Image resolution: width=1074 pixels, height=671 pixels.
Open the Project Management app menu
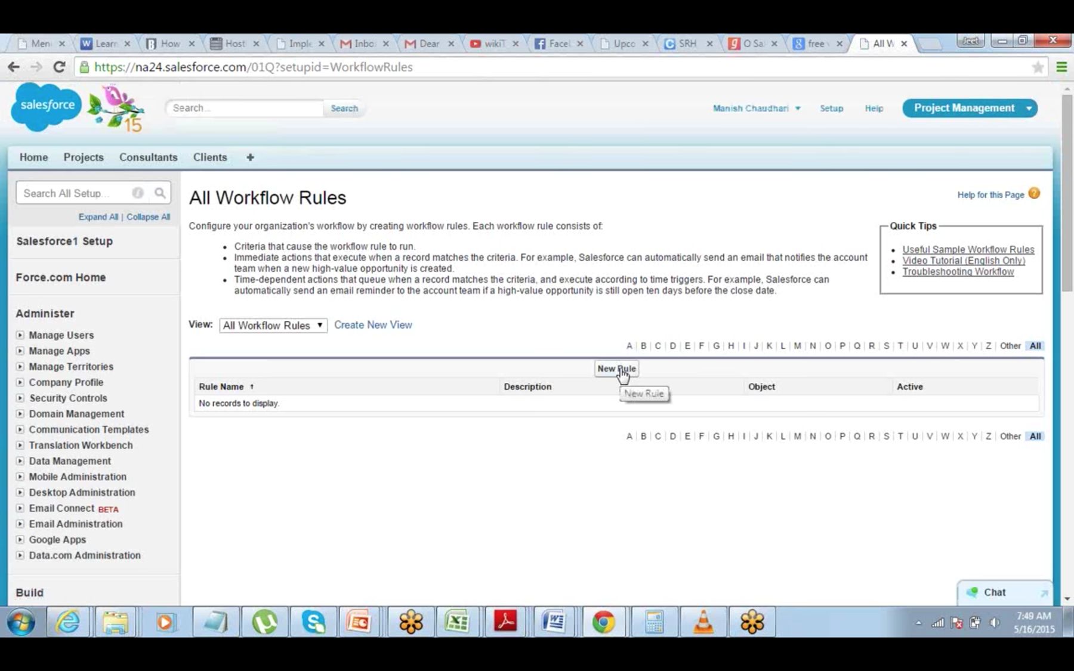970,108
